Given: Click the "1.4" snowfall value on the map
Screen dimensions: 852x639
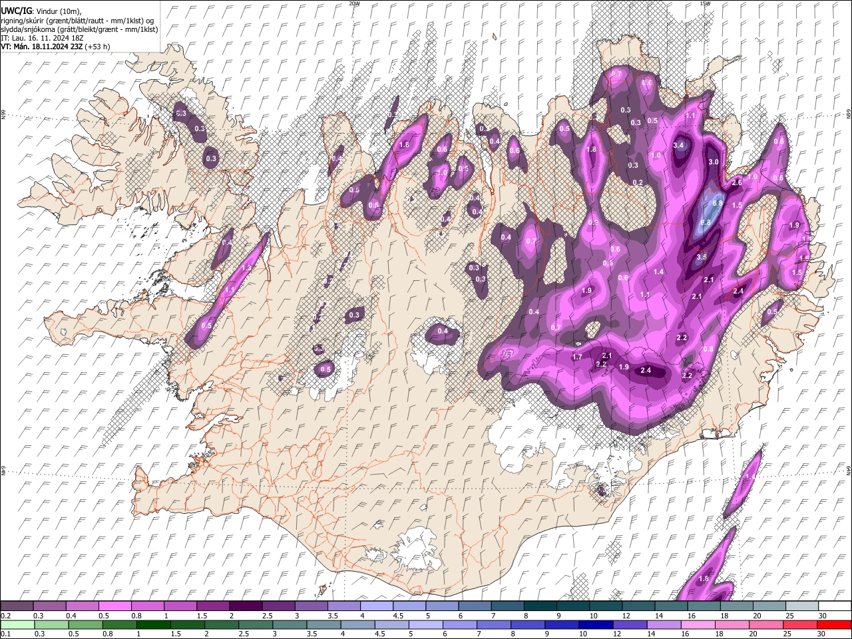Looking at the screenshot, I should (658, 272).
